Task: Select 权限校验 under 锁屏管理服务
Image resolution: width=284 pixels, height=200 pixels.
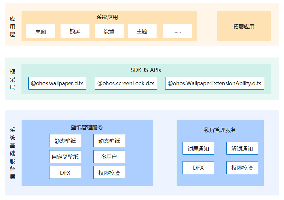Action: pyautogui.click(x=242, y=168)
